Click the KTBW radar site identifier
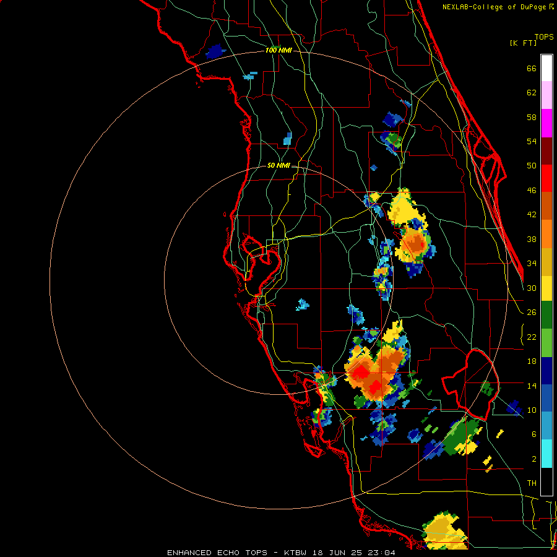557x557 pixels. (x=295, y=553)
